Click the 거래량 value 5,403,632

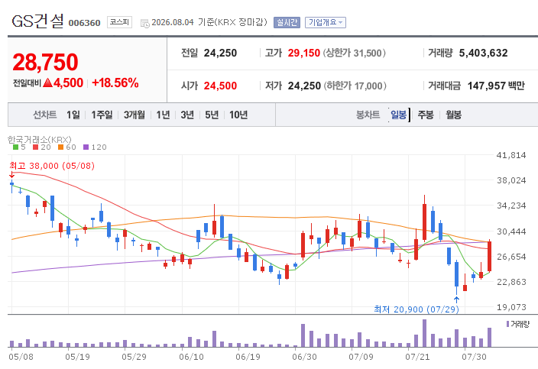click(x=483, y=53)
